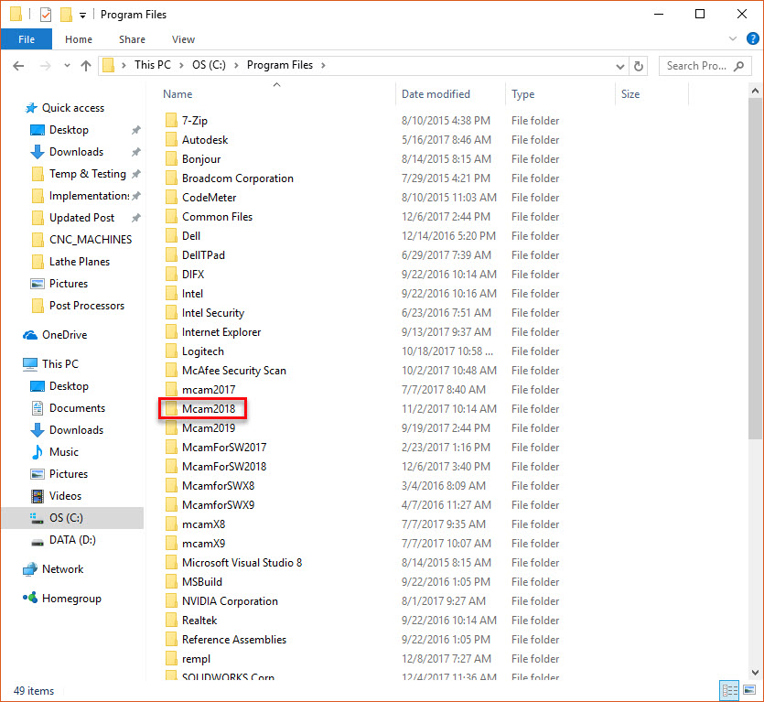This screenshot has width=764, height=702.
Task: Open the Customize Quick Access Toolbar dropdown
Action: [83, 16]
